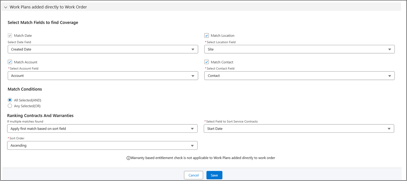The width and height of the screenshot is (407, 181).
Task: Open the Select Account Field dropdown
Action: [103, 76]
